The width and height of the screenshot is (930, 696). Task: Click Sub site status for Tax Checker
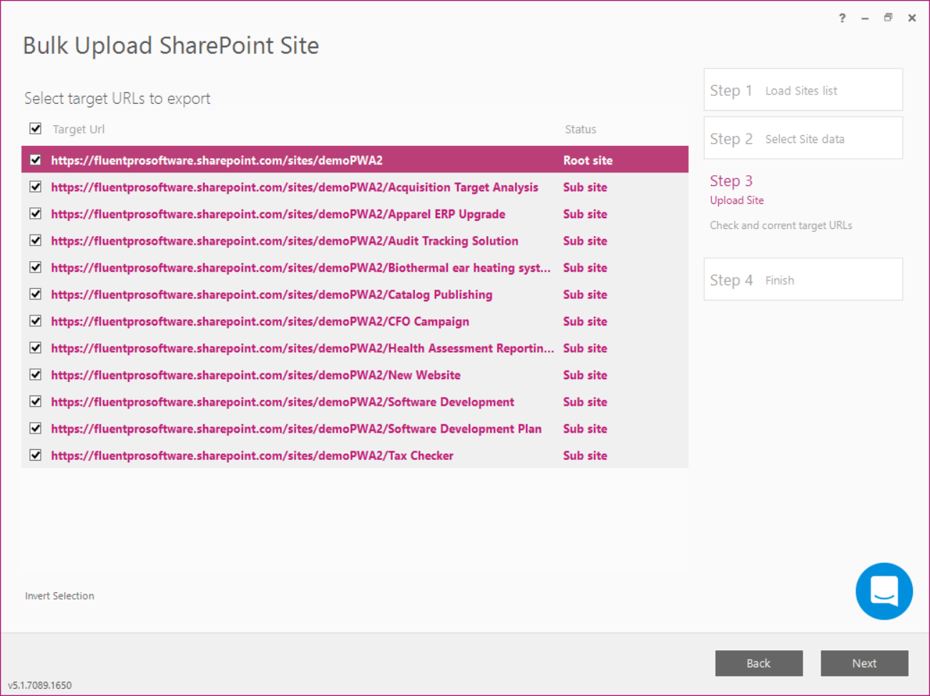[585, 456]
